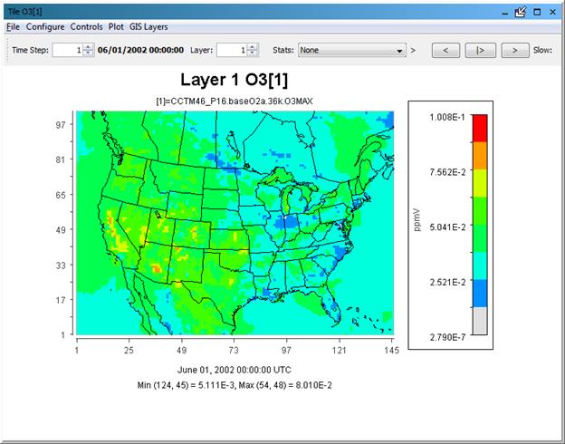Increase the Time Step value
565x444 pixels.
[x=89, y=47]
